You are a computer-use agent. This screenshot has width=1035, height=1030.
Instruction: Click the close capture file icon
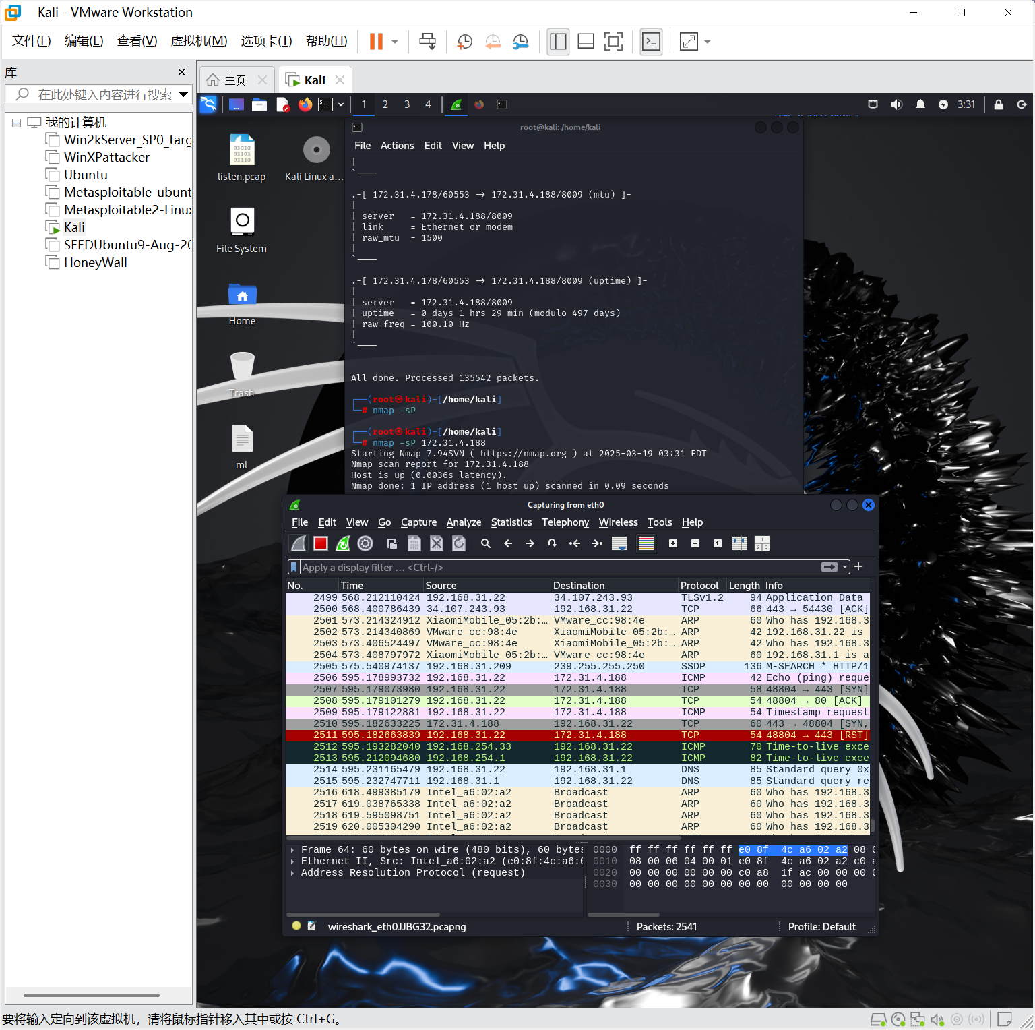(x=437, y=543)
